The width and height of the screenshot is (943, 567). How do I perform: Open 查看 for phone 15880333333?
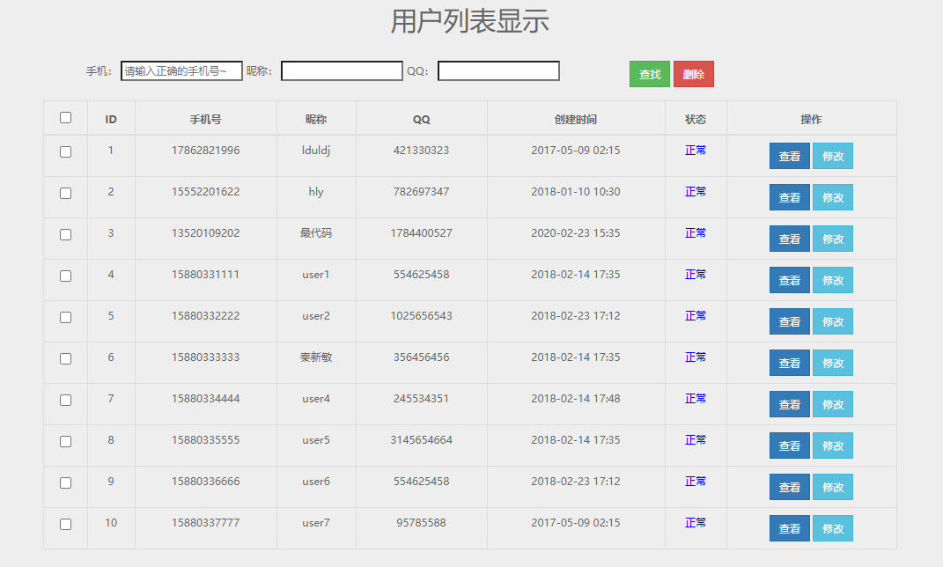[x=790, y=363]
